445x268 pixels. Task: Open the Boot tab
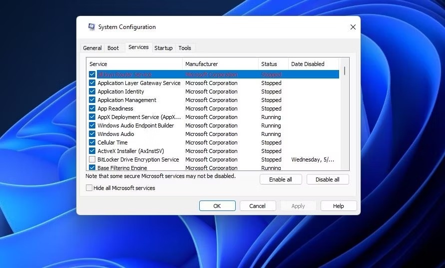[x=113, y=48]
